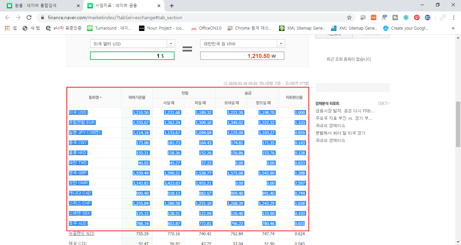Open the 미국 USD currency row link
The width and height of the screenshot is (461, 245).
tap(78, 112)
